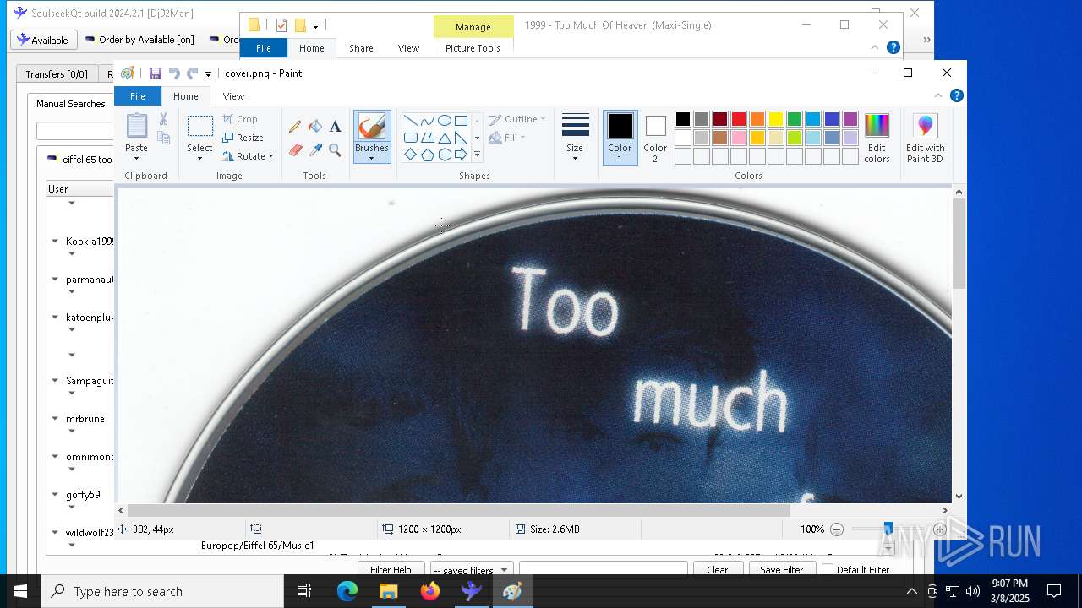Image resolution: width=1082 pixels, height=608 pixels.
Task: Select the Text tool in Paint
Action: click(335, 127)
